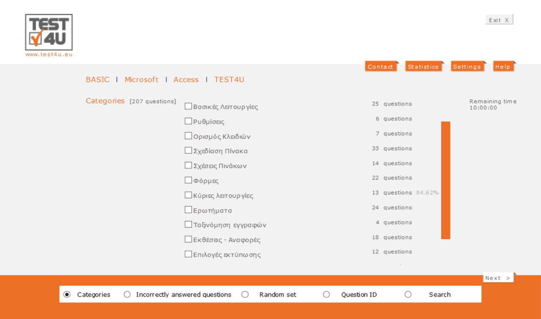Screen dimensions: 541x319
Task: Check the Ερωτήματα category
Action: pos(188,210)
